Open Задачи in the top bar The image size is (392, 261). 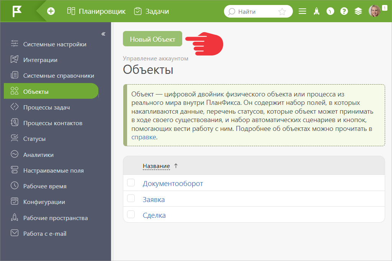click(x=157, y=11)
